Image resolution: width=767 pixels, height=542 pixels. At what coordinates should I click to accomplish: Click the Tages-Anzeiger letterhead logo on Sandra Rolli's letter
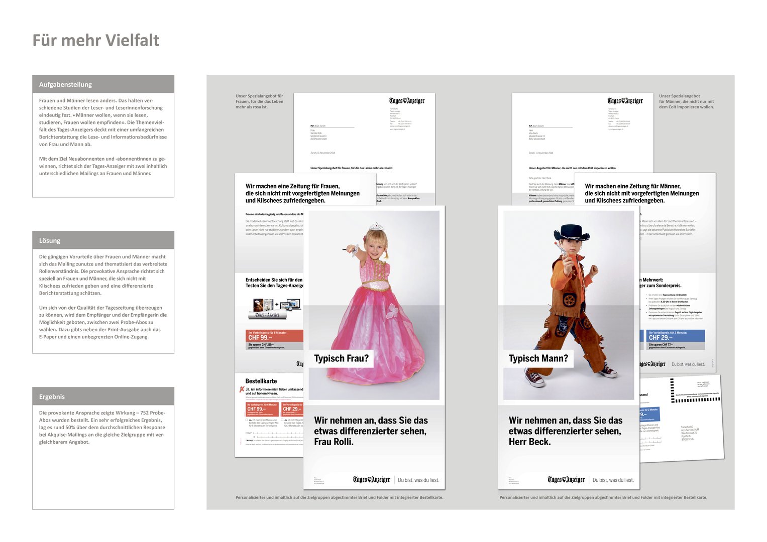click(407, 101)
